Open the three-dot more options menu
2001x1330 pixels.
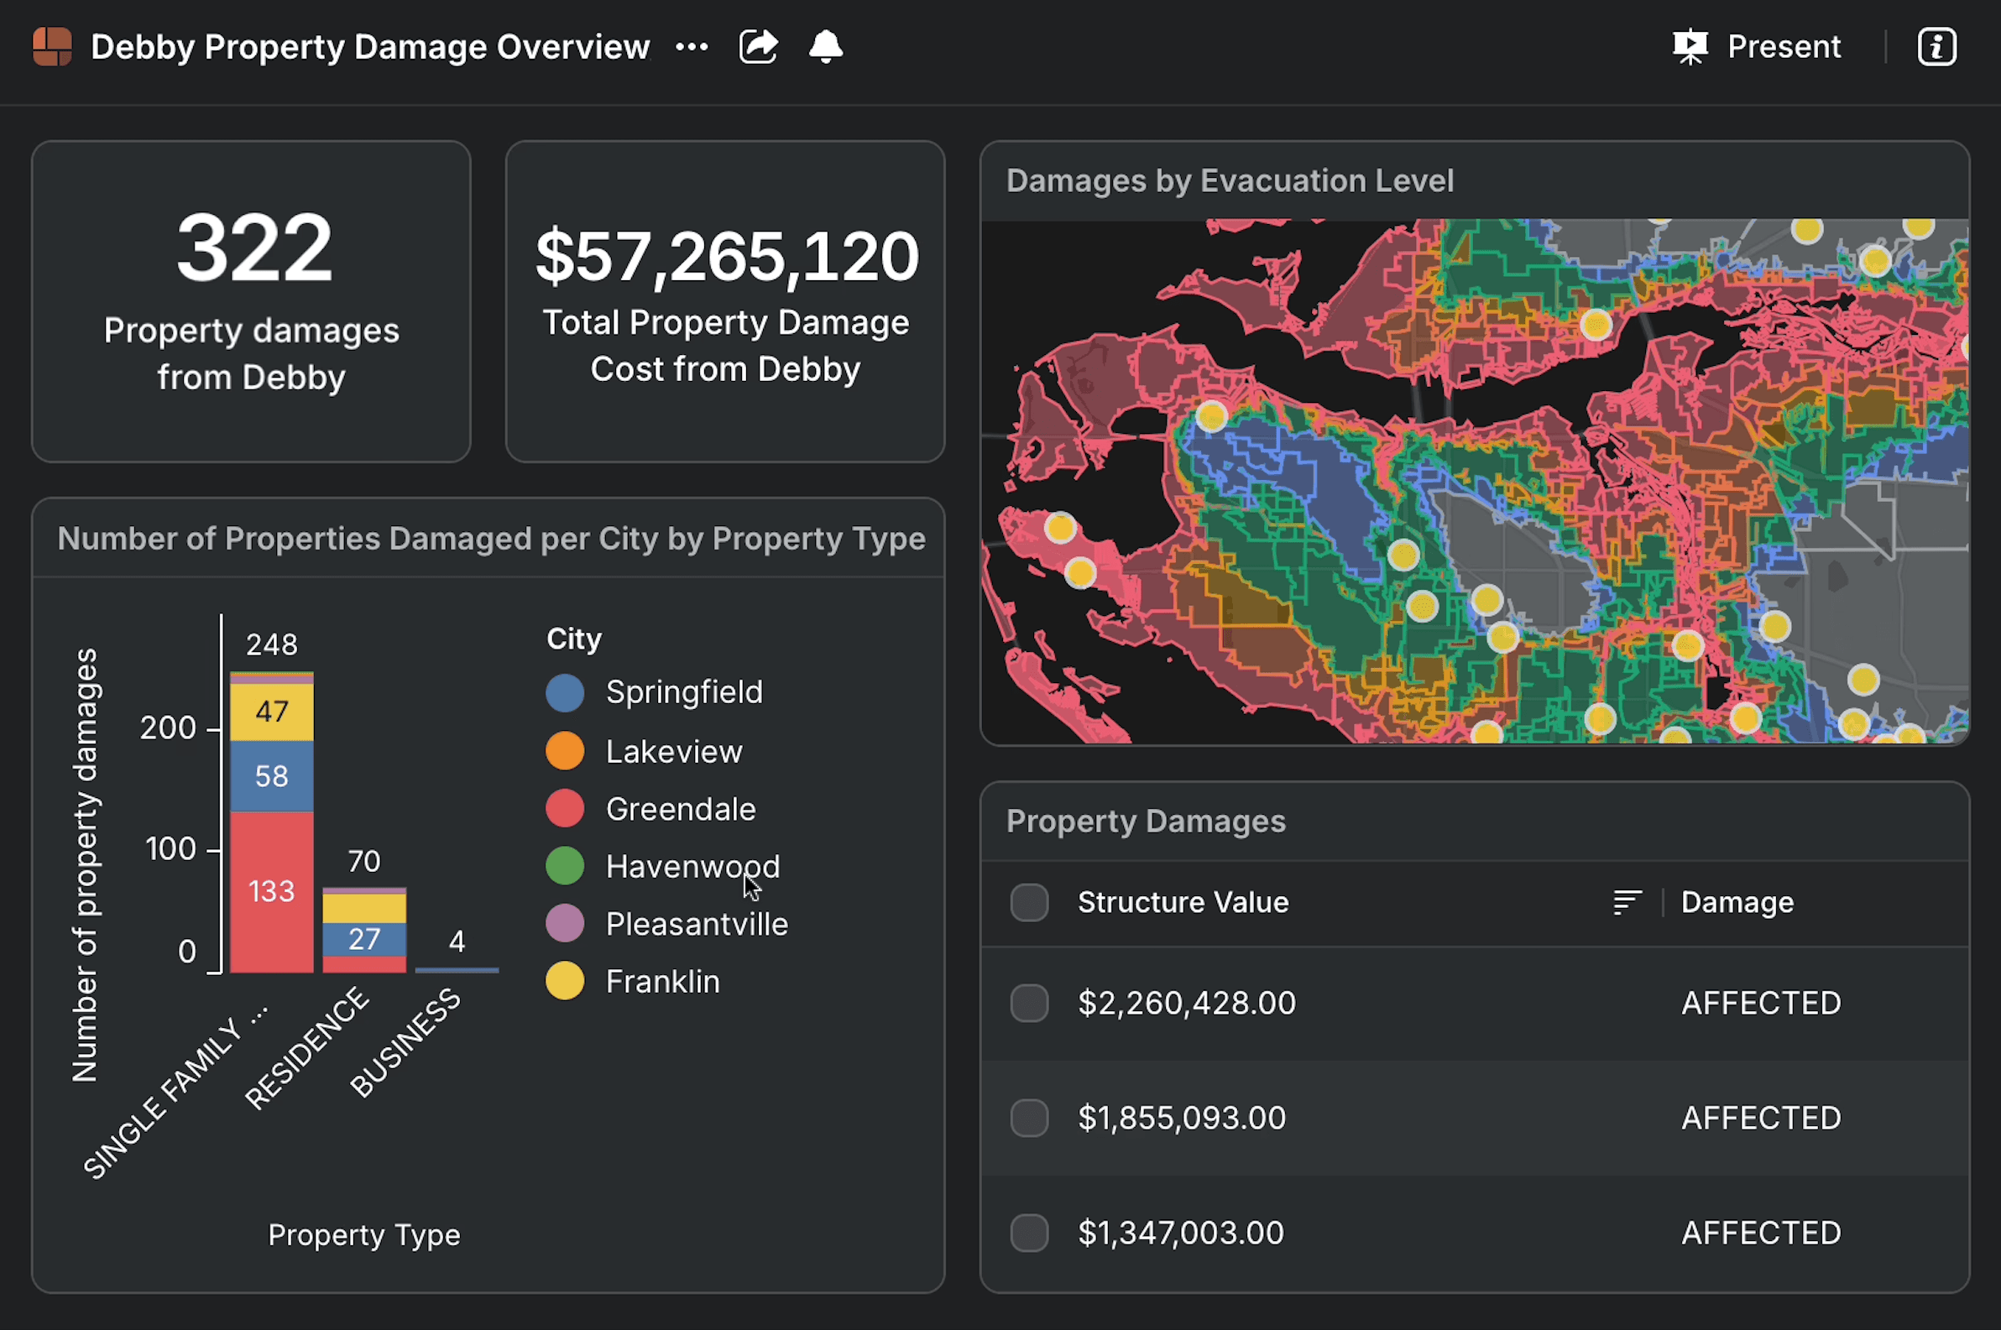(692, 47)
